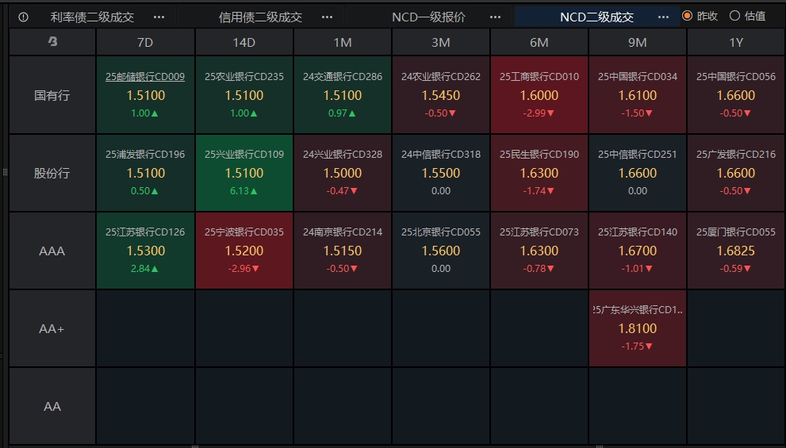Open more options next to NCD二级成交
The height and width of the screenshot is (448, 786).
[663, 17]
